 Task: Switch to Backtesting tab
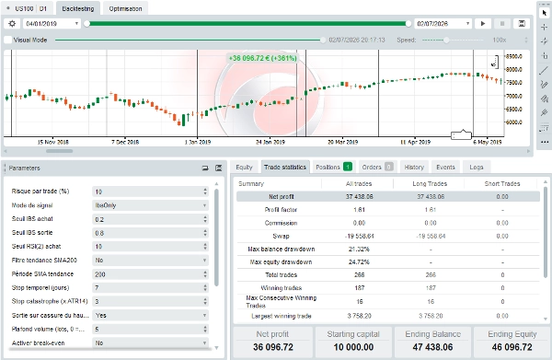[x=78, y=8]
